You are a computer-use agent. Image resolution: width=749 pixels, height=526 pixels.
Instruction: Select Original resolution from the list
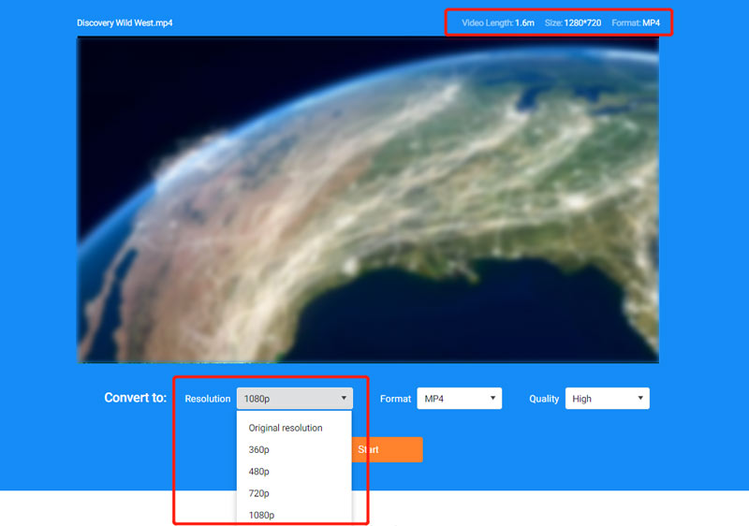tap(286, 428)
